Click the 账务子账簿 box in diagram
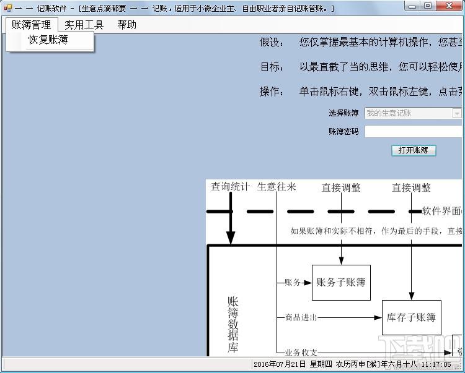This screenshot has height=373, width=465. [x=341, y=283]
